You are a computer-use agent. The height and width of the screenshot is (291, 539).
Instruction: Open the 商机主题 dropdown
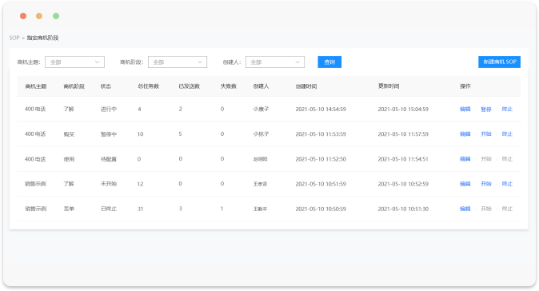pos(74,62)
